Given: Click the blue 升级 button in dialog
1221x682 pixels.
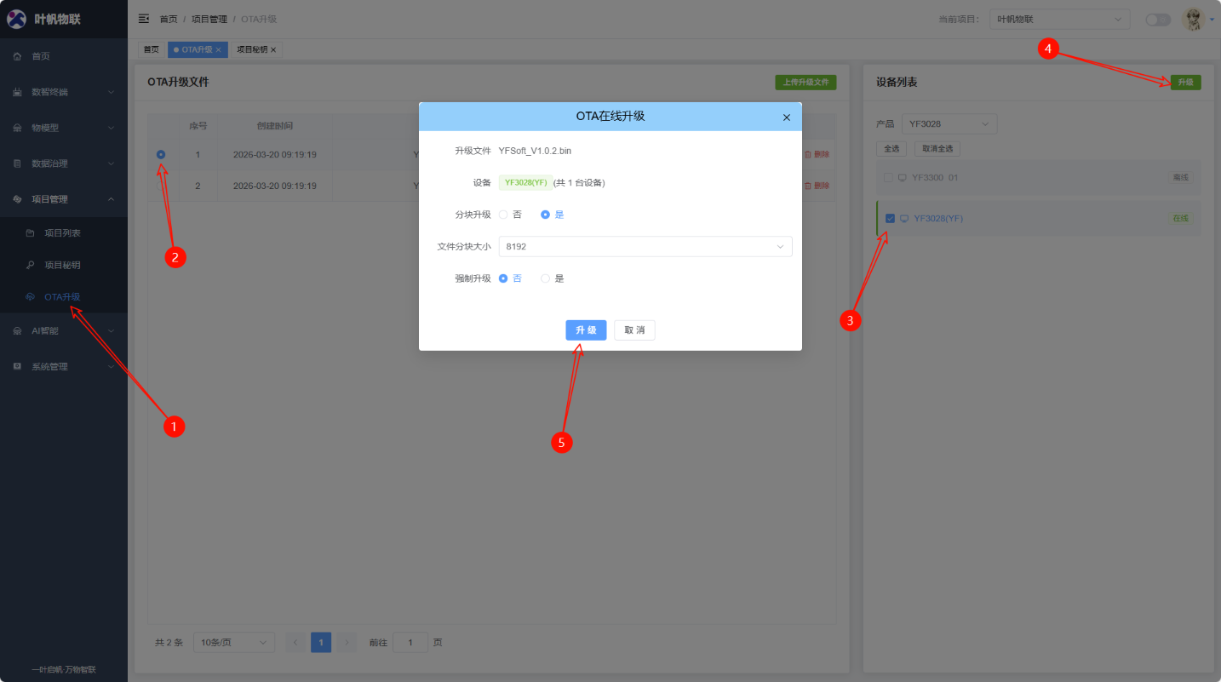Looking at the screenshot, I should click(586, 330).
